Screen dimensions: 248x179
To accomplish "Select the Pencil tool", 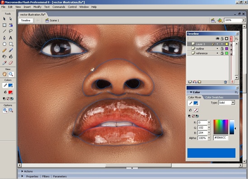I will (x=4, y=50).
